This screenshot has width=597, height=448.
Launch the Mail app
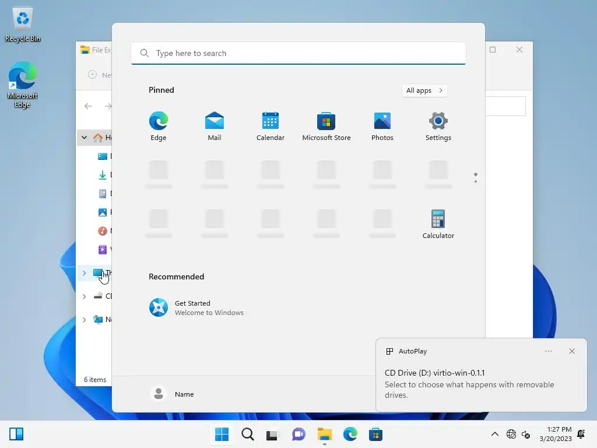(x=215, y=127)
